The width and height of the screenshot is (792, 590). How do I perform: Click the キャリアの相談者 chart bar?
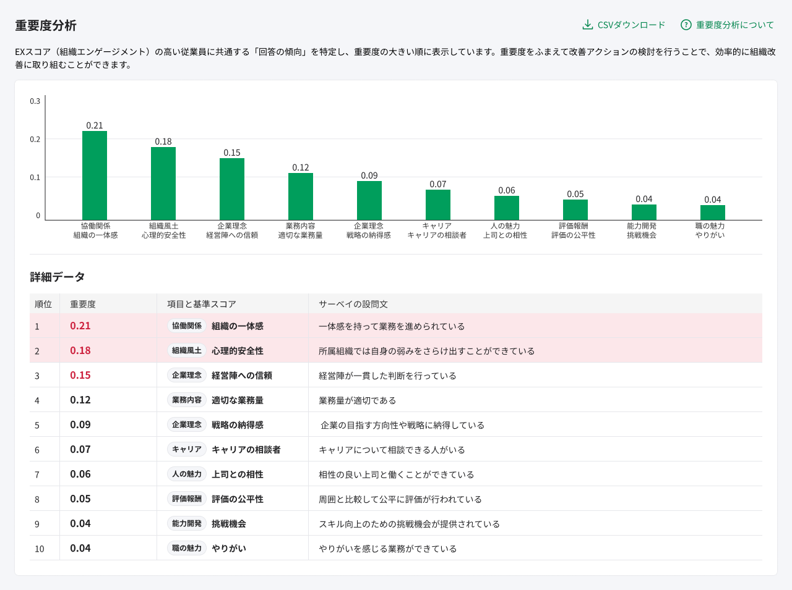[x=438, y=204]
